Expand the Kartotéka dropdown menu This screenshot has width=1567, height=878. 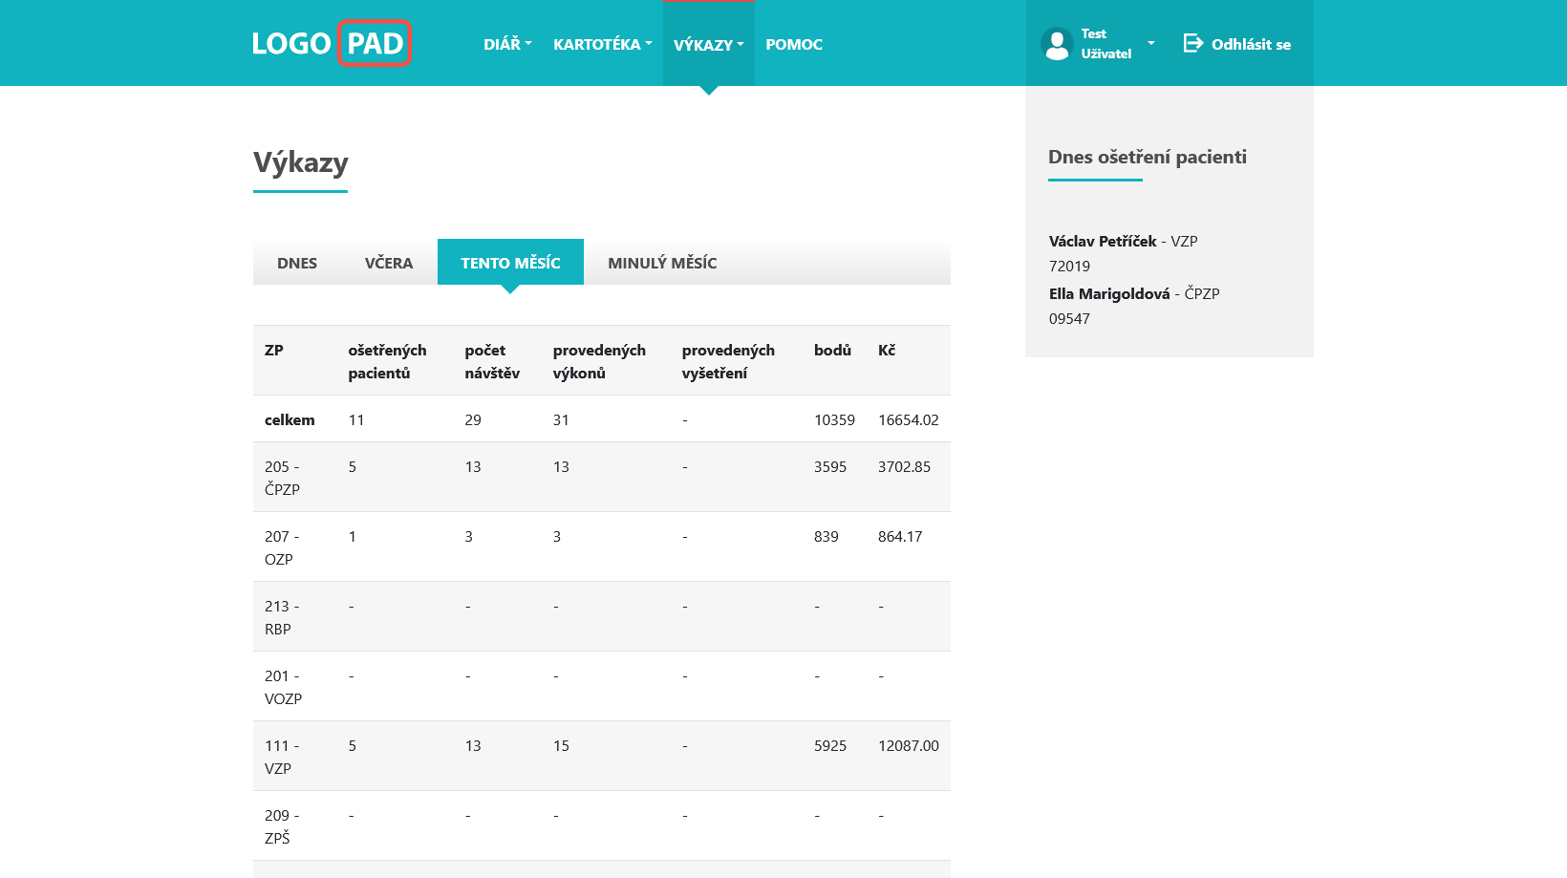[x=602, y=44]
